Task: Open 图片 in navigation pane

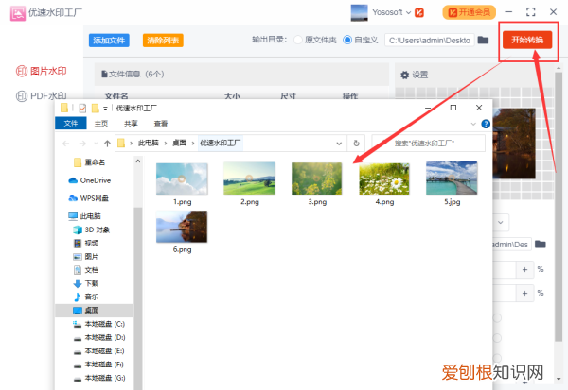Action: [86, 257]
